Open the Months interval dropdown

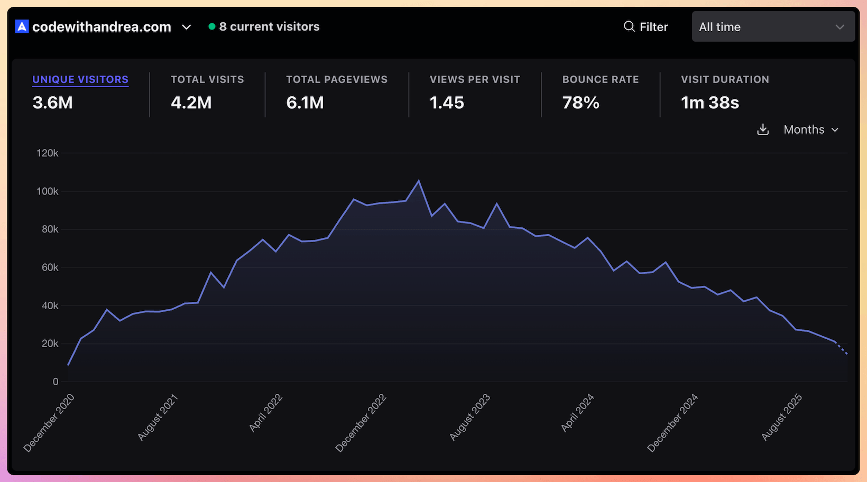(804, 129)
